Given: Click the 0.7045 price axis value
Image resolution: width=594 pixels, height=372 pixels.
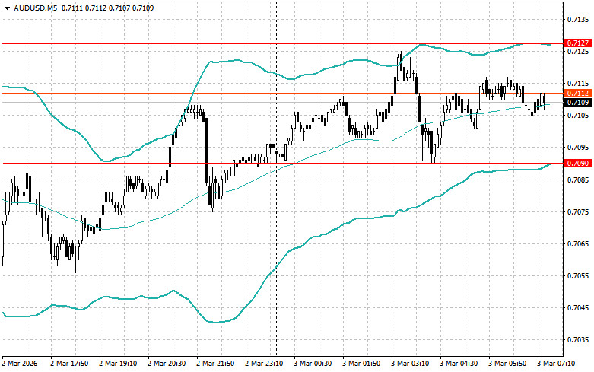Looking at the screenshot, I should point(578,307).
